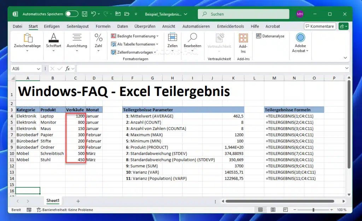This screenshot has height=221, width=362.
Task: Click the value 462,5 in column K
Action: [x=238, y=116]
